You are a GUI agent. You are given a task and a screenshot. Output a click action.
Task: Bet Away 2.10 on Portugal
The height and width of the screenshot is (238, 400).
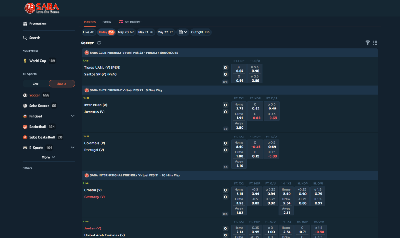coord(239,163)
